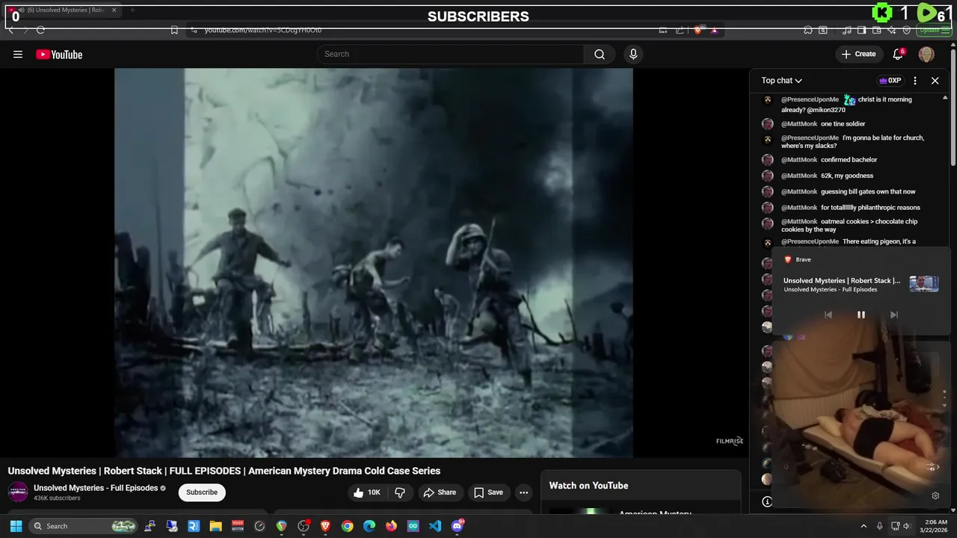Open Brave Wallet icon
This screenshot has width=957, height=538.
[x=876, y=30]
